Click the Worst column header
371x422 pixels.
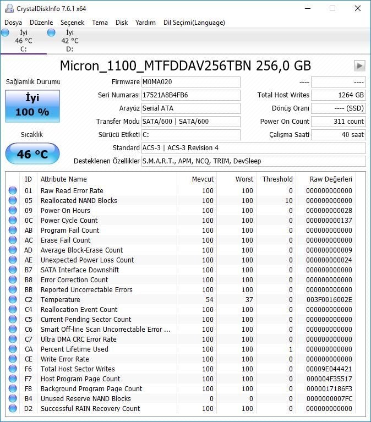pyautogui.click(x=236, y=179)
